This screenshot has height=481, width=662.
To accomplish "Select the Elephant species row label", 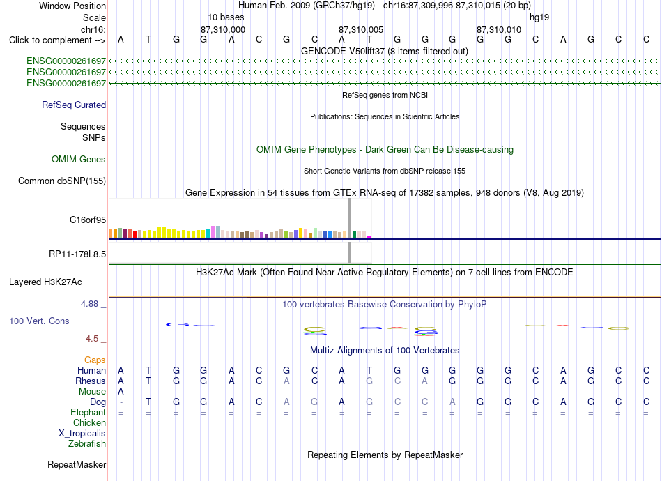I will (88, 412).
